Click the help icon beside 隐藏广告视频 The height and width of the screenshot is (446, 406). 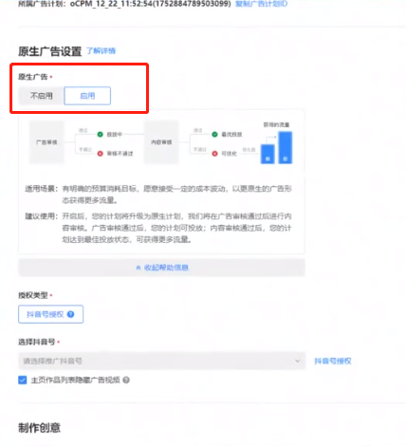(x=126, y=380)
